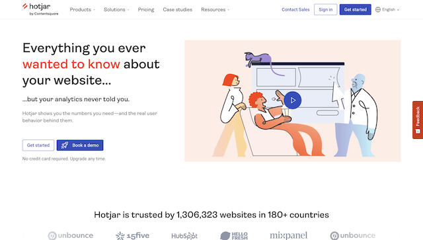Image resolution: width=423 pixels, height=240 pixels.
Task: Click the mixpanel logo
Action: coord(288,235)
